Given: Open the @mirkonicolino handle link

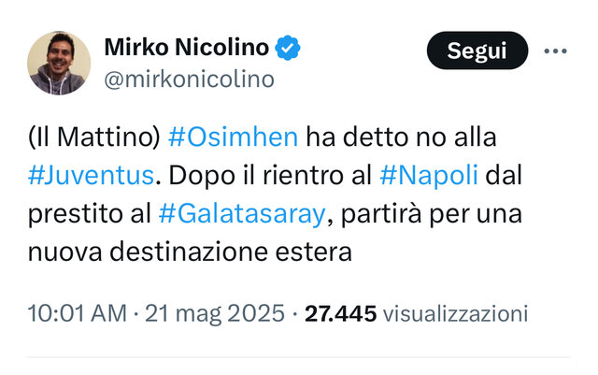Looking at the screenshot, I should [x=190, y=79].
